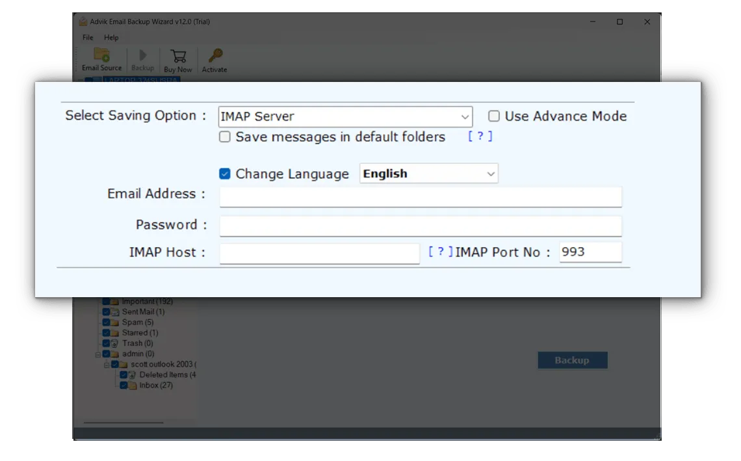Disable the Change Language checkbox
741x461 pixels.
[224, 173]
